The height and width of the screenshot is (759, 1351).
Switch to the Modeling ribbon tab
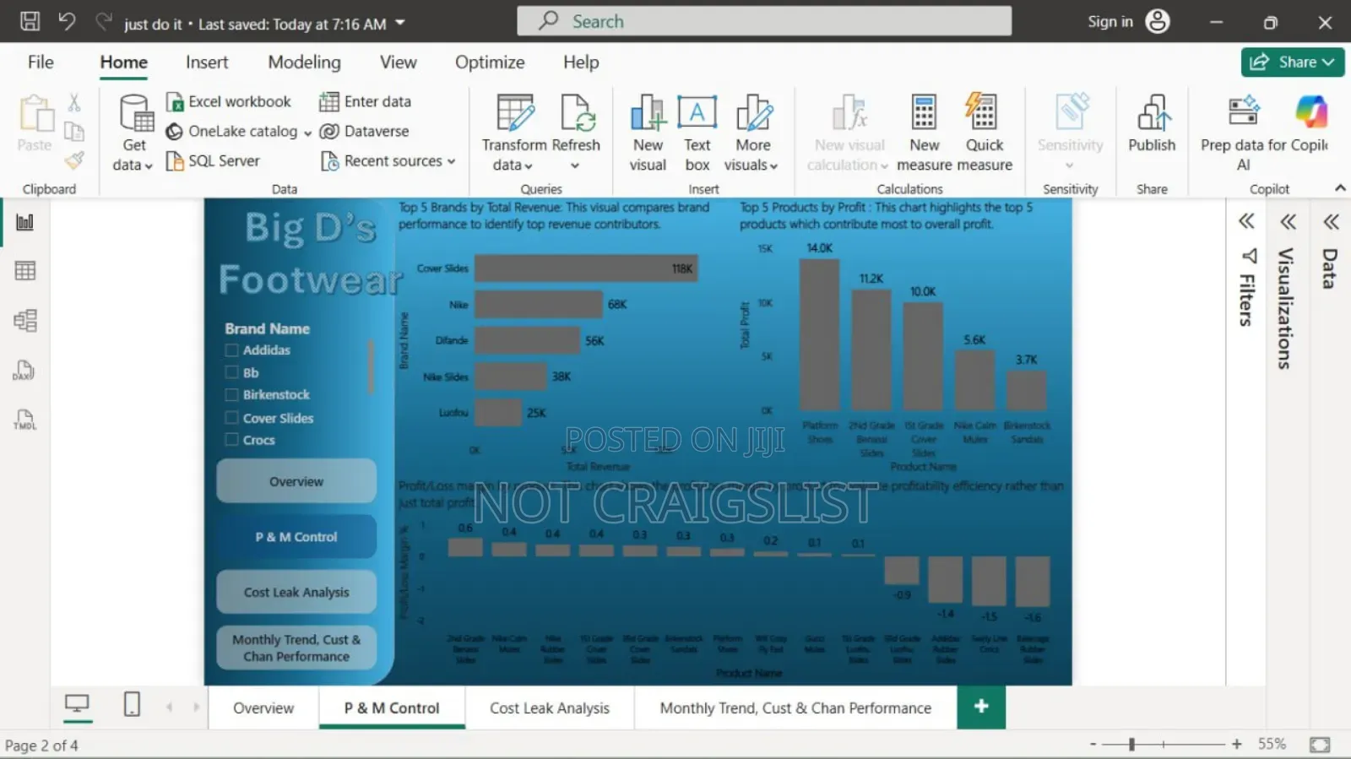coord(304,62)
